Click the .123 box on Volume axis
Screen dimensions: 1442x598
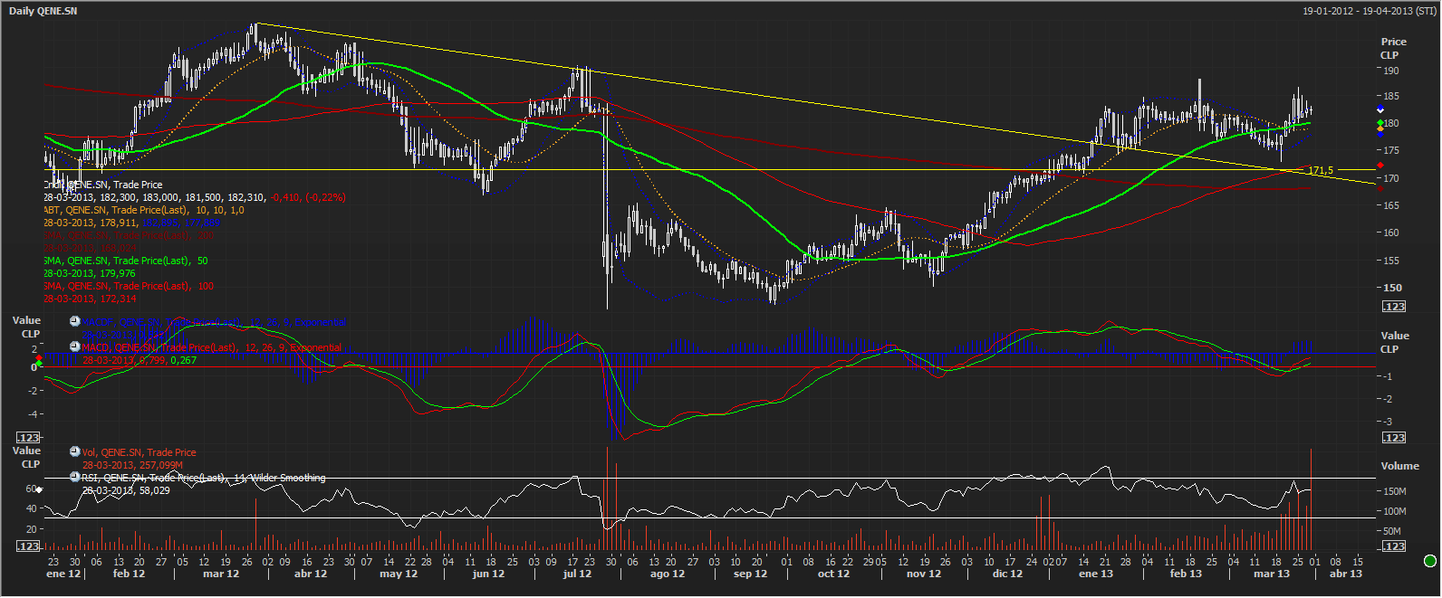pyautogui.click(x=1393, y=546)
